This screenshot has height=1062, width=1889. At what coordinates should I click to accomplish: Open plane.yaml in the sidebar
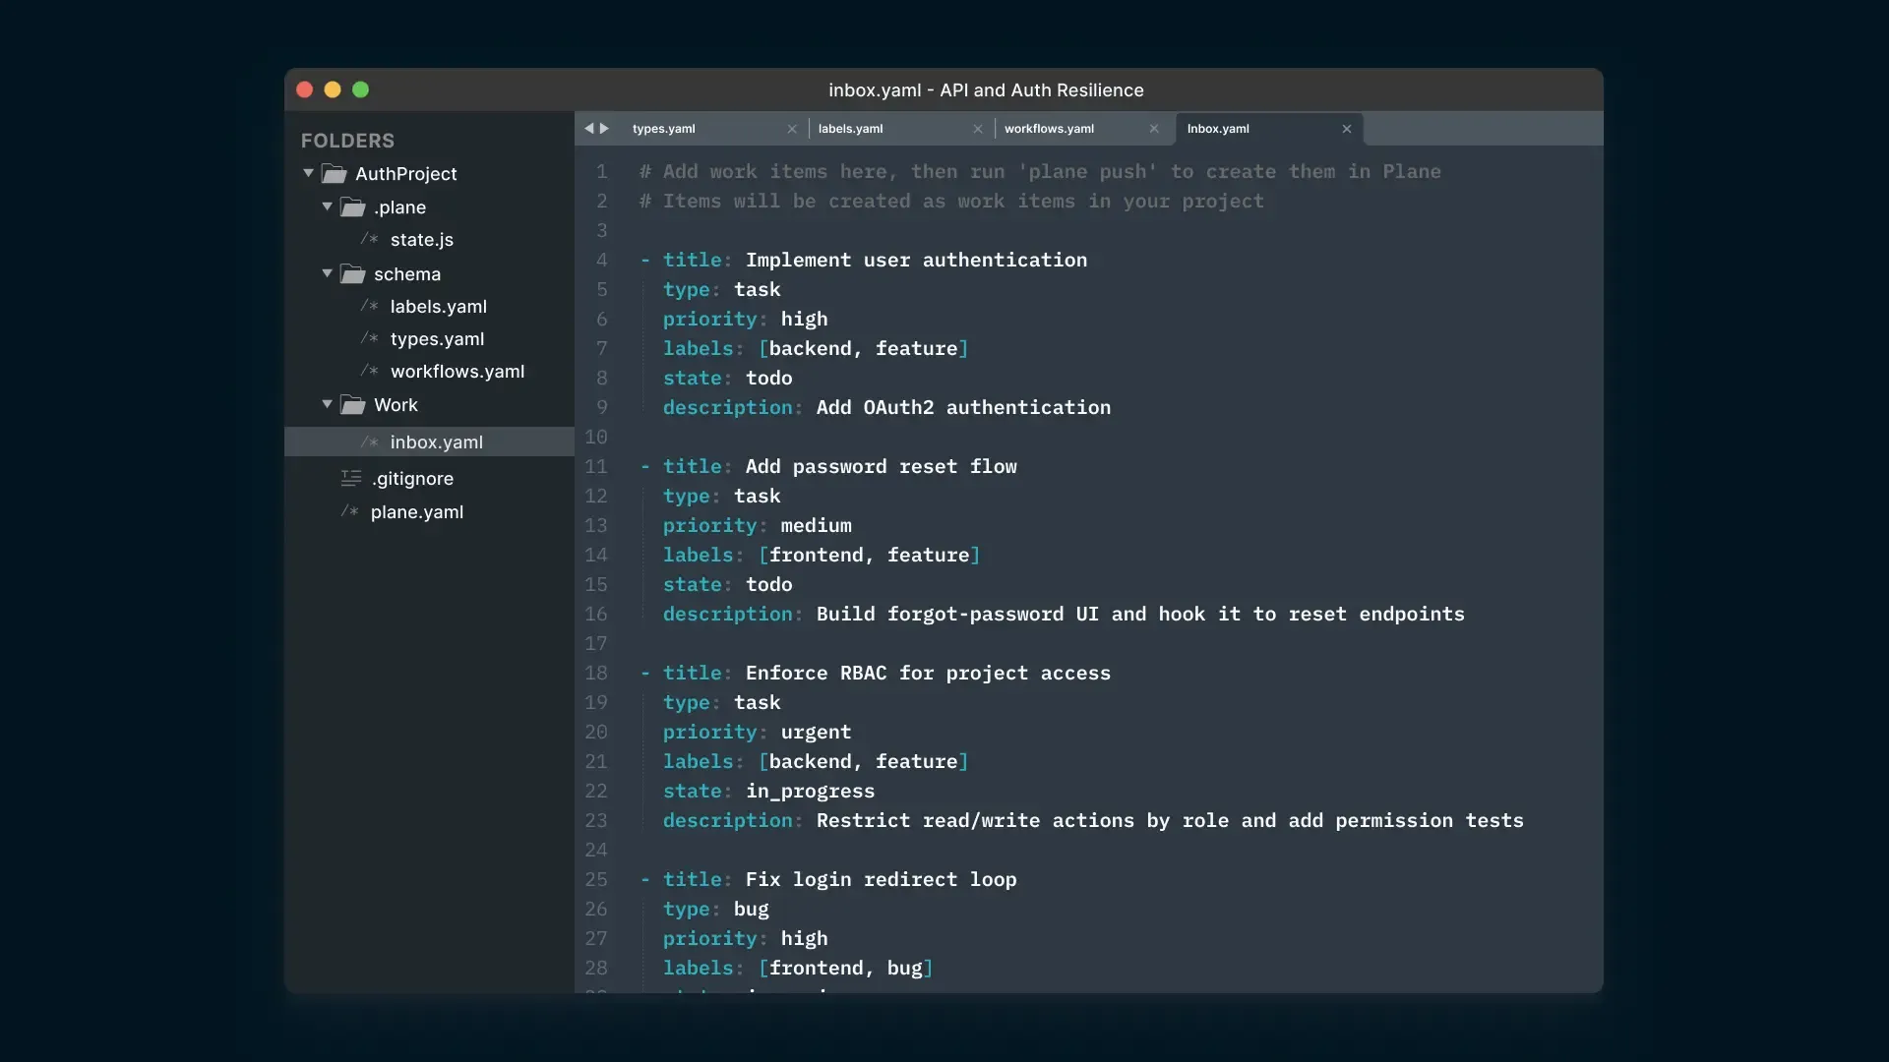coord(416,511)
